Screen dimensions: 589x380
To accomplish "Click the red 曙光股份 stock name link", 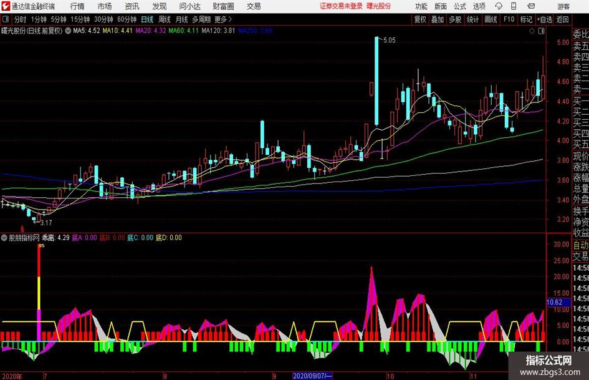I will pos(379,6).
